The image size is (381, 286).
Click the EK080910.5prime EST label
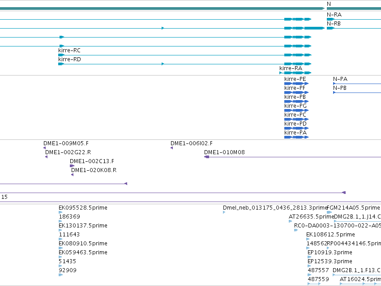83,244
